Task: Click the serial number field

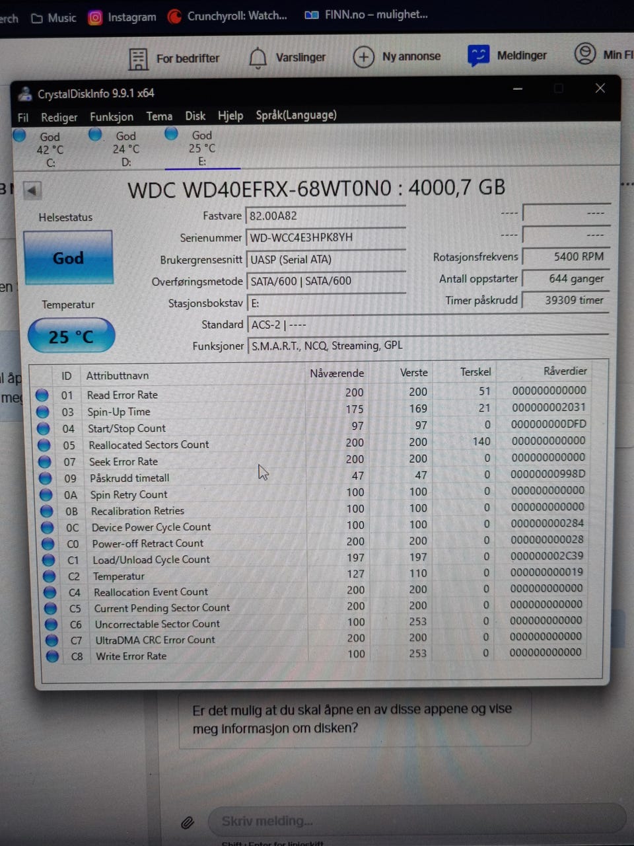Action: pyautogui.click(x=326, y=237)
